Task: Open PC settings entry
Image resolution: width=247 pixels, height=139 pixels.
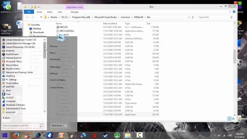Action: tap(11, 80)
